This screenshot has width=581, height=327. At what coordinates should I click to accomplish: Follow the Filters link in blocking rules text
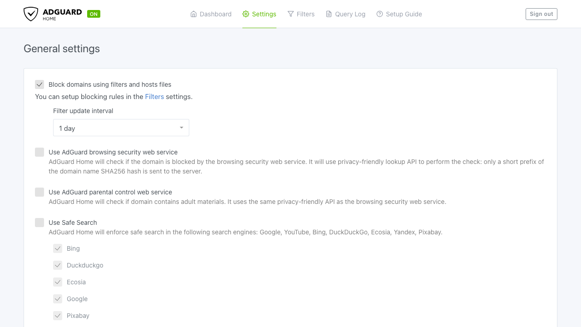point(154,96)
